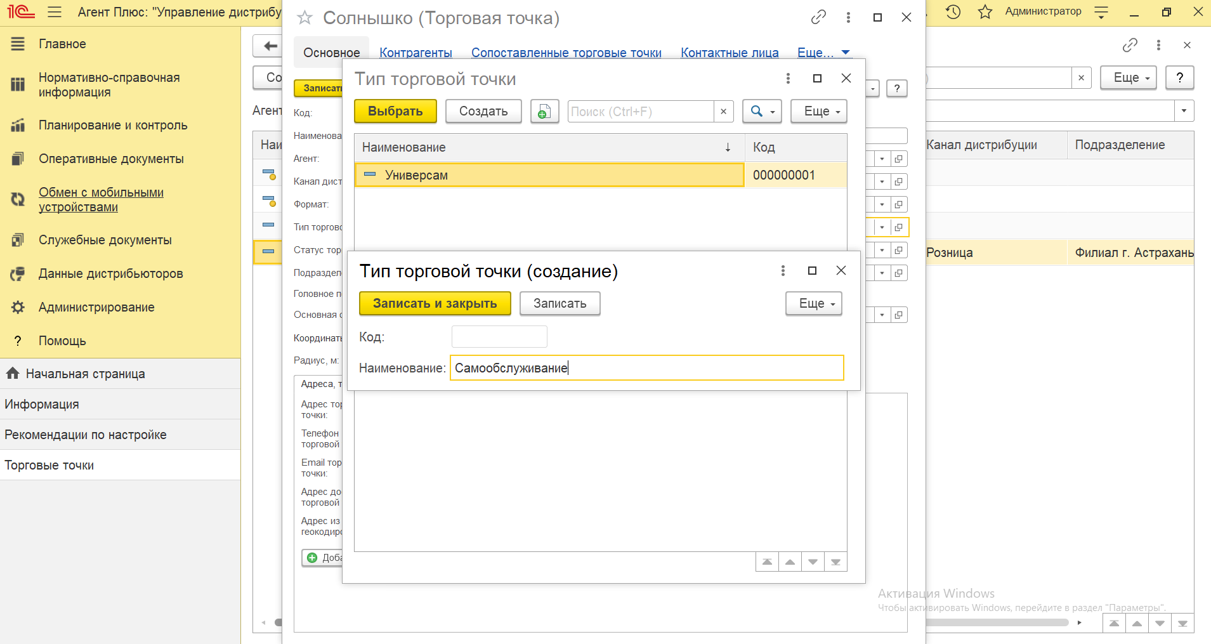Open the search magnifier button

point(761,112)
